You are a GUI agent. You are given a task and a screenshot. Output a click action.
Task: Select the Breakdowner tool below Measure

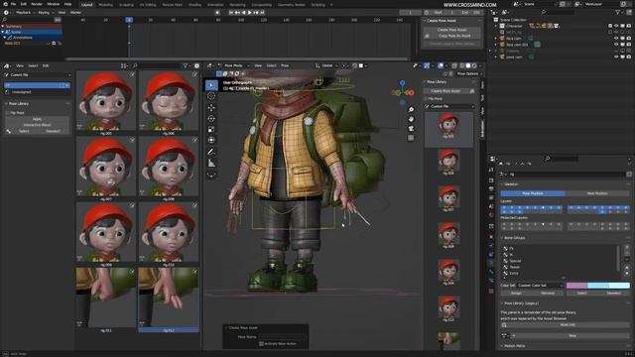(x=211, y=175)
